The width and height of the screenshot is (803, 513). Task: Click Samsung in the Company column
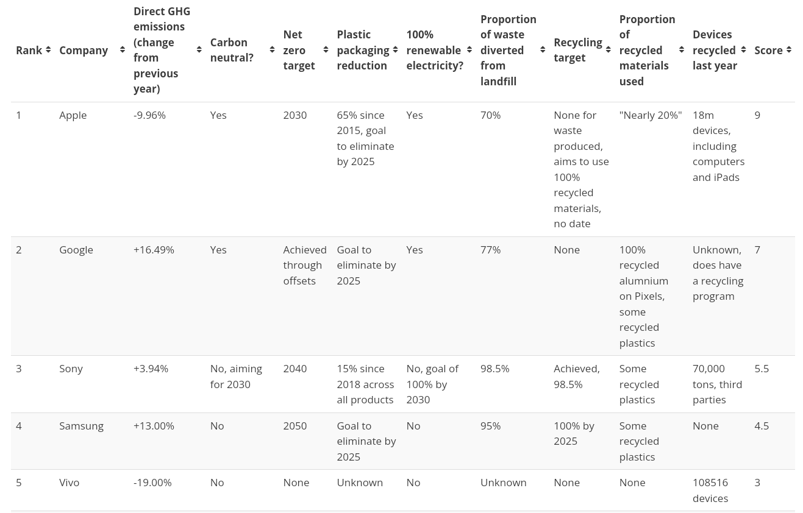(x=81, y=425)
